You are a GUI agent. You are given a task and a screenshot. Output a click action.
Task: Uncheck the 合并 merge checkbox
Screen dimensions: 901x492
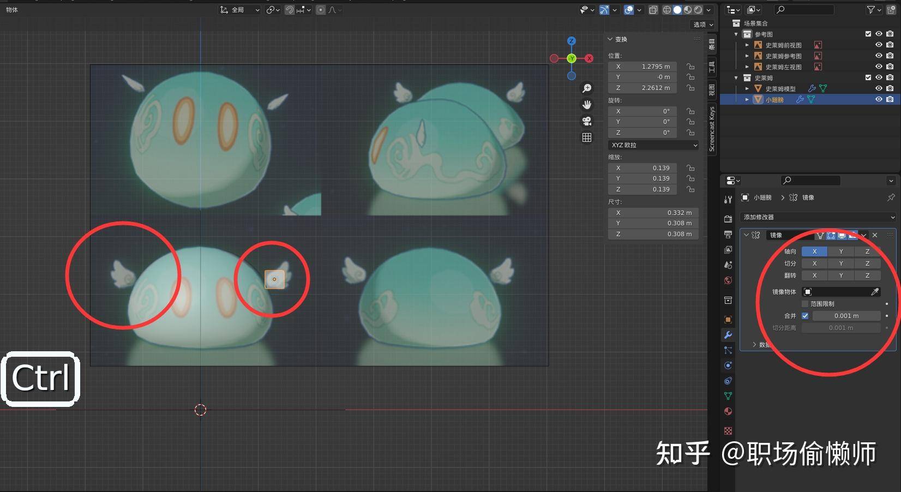pos(805,316)
